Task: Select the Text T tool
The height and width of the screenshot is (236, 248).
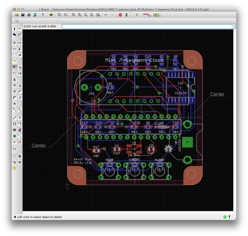Action: (x=20, y=118)
